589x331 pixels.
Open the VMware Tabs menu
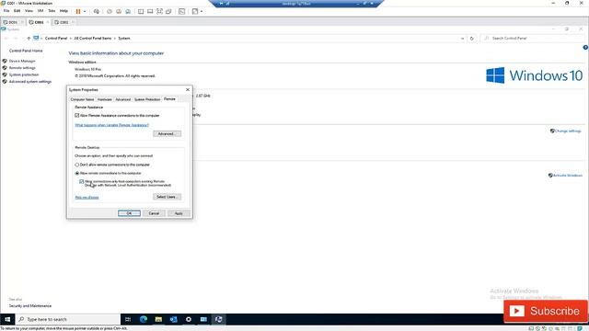(x=52, y=11)
